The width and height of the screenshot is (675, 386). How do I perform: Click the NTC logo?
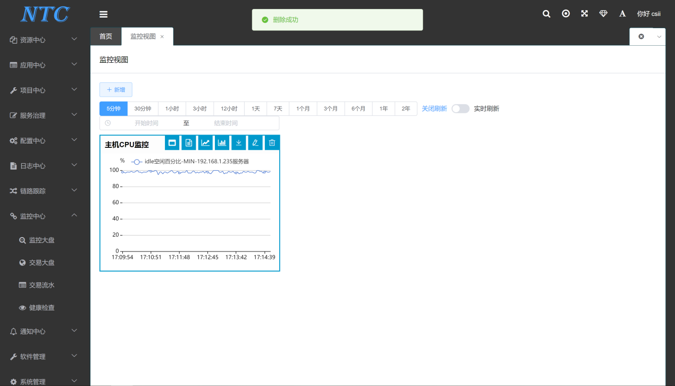point(45,14)
